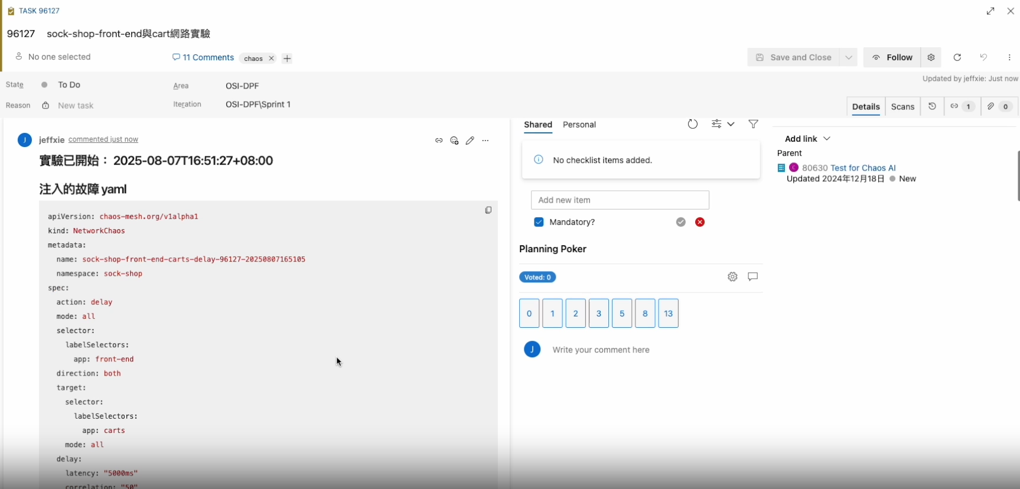
Task: Add a reaction to the comment
Action: (x=454, y=141)
